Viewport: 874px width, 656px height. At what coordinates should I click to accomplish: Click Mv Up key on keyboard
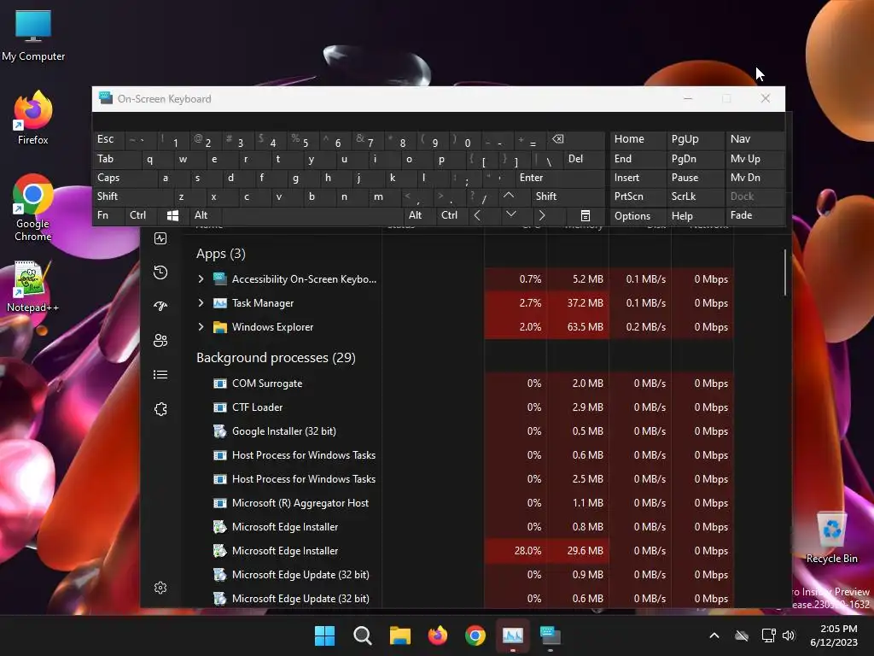click(x=755, y=159)
